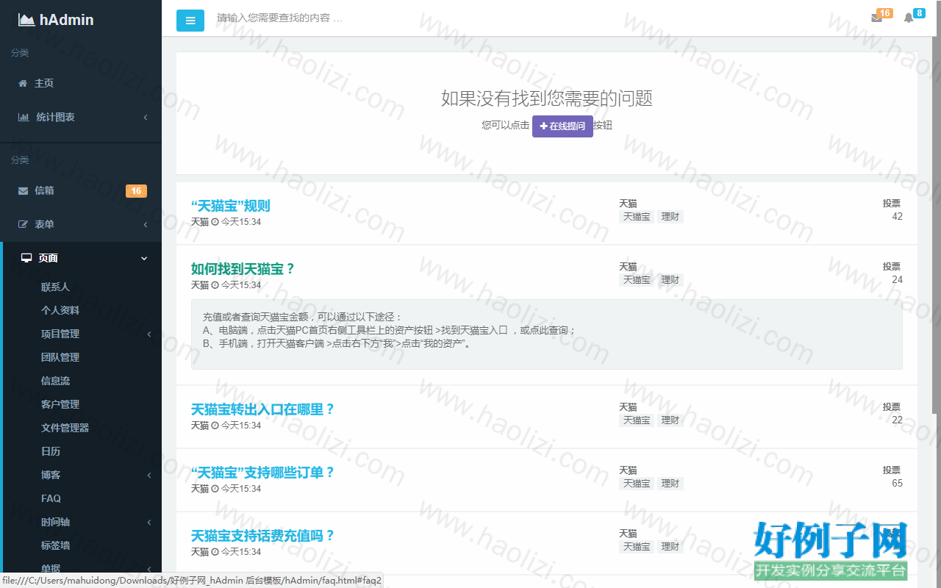Open mail notifications envelope icon
The height and width of the screenshot is (588, 941).
click(876, 18)
